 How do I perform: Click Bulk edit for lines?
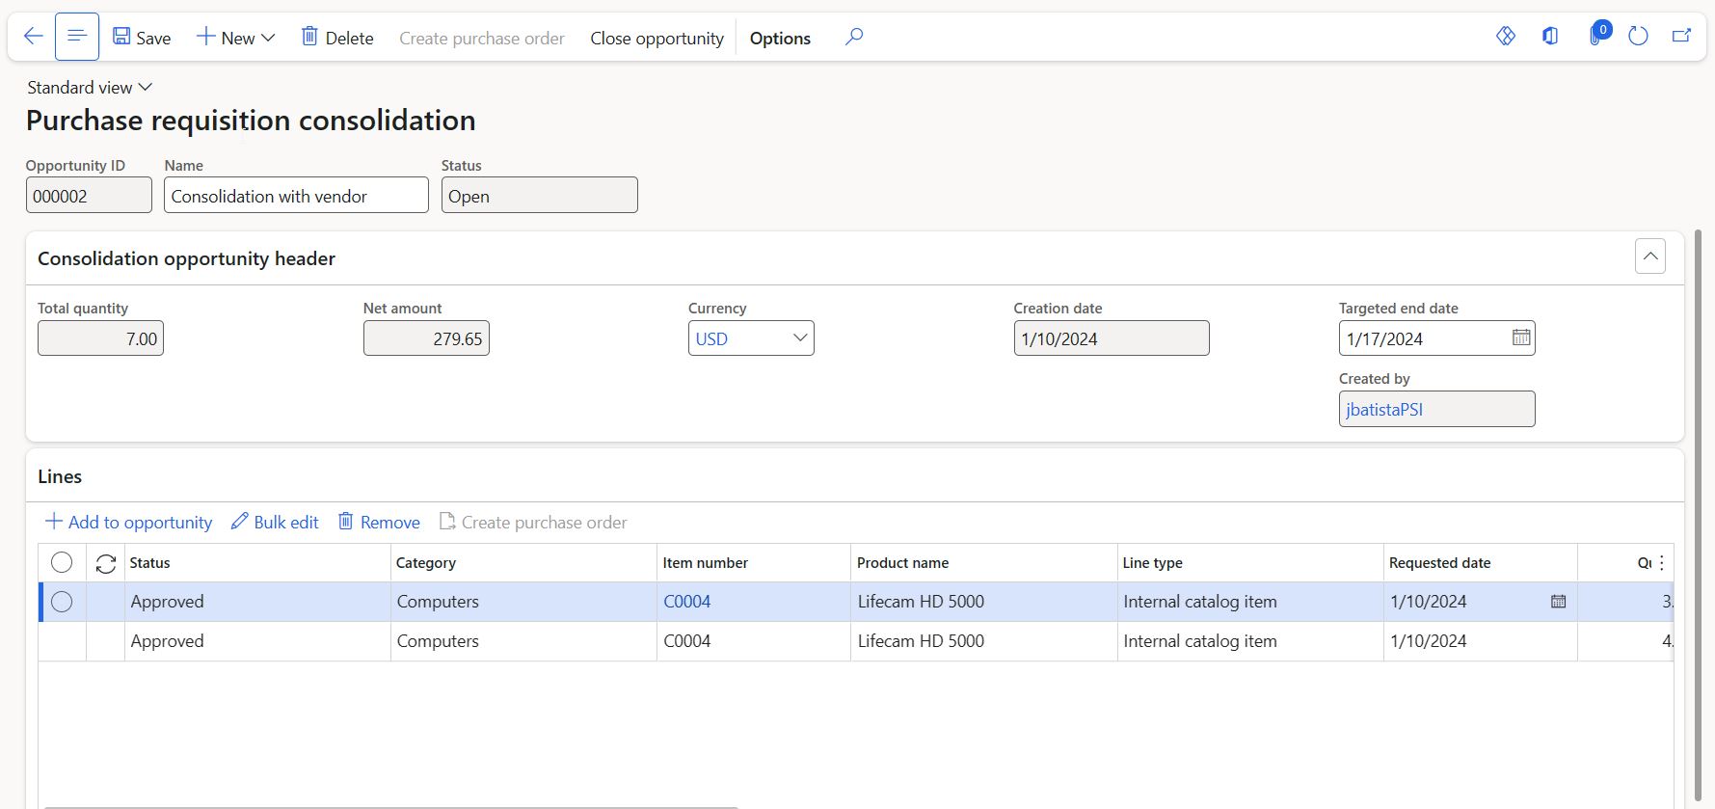tap(275, 522)
